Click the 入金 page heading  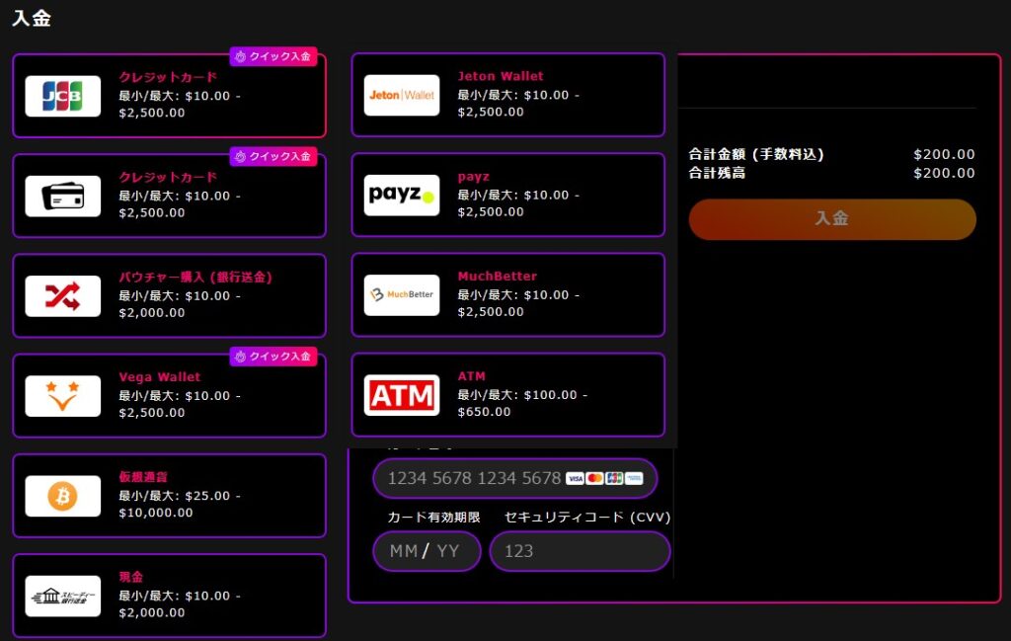point(32,18)
